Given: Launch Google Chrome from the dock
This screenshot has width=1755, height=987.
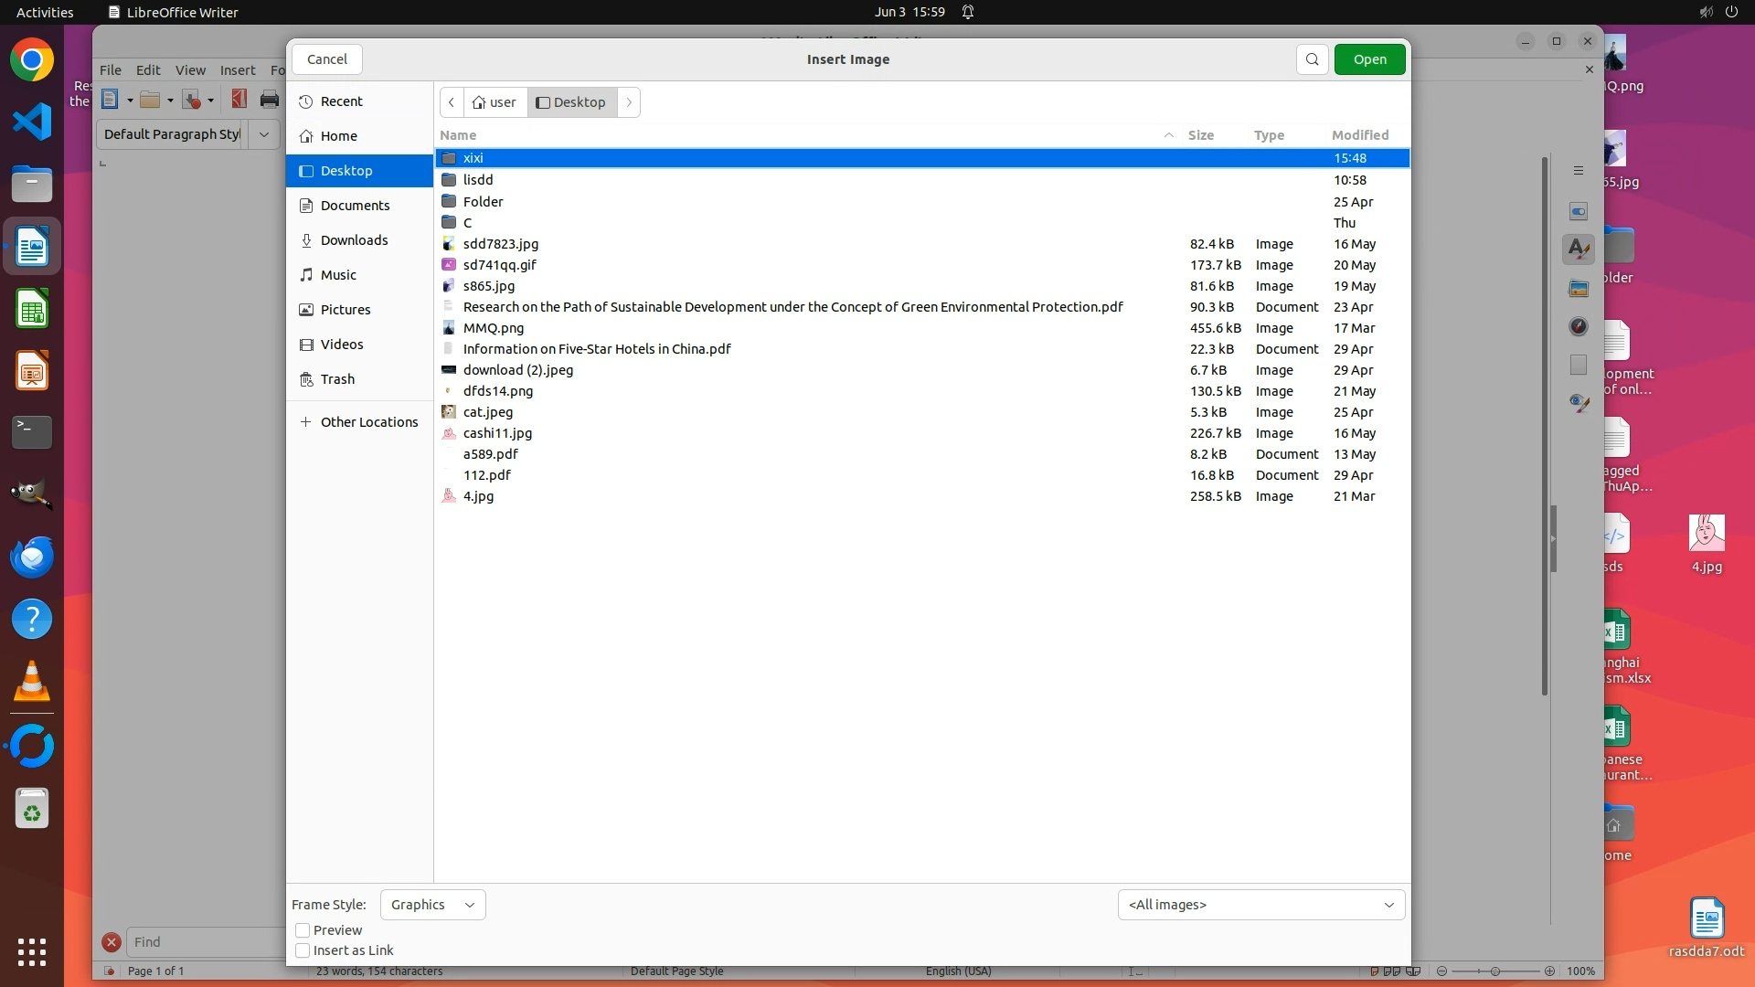Looking at the screenshot, I should coord(32,60).
